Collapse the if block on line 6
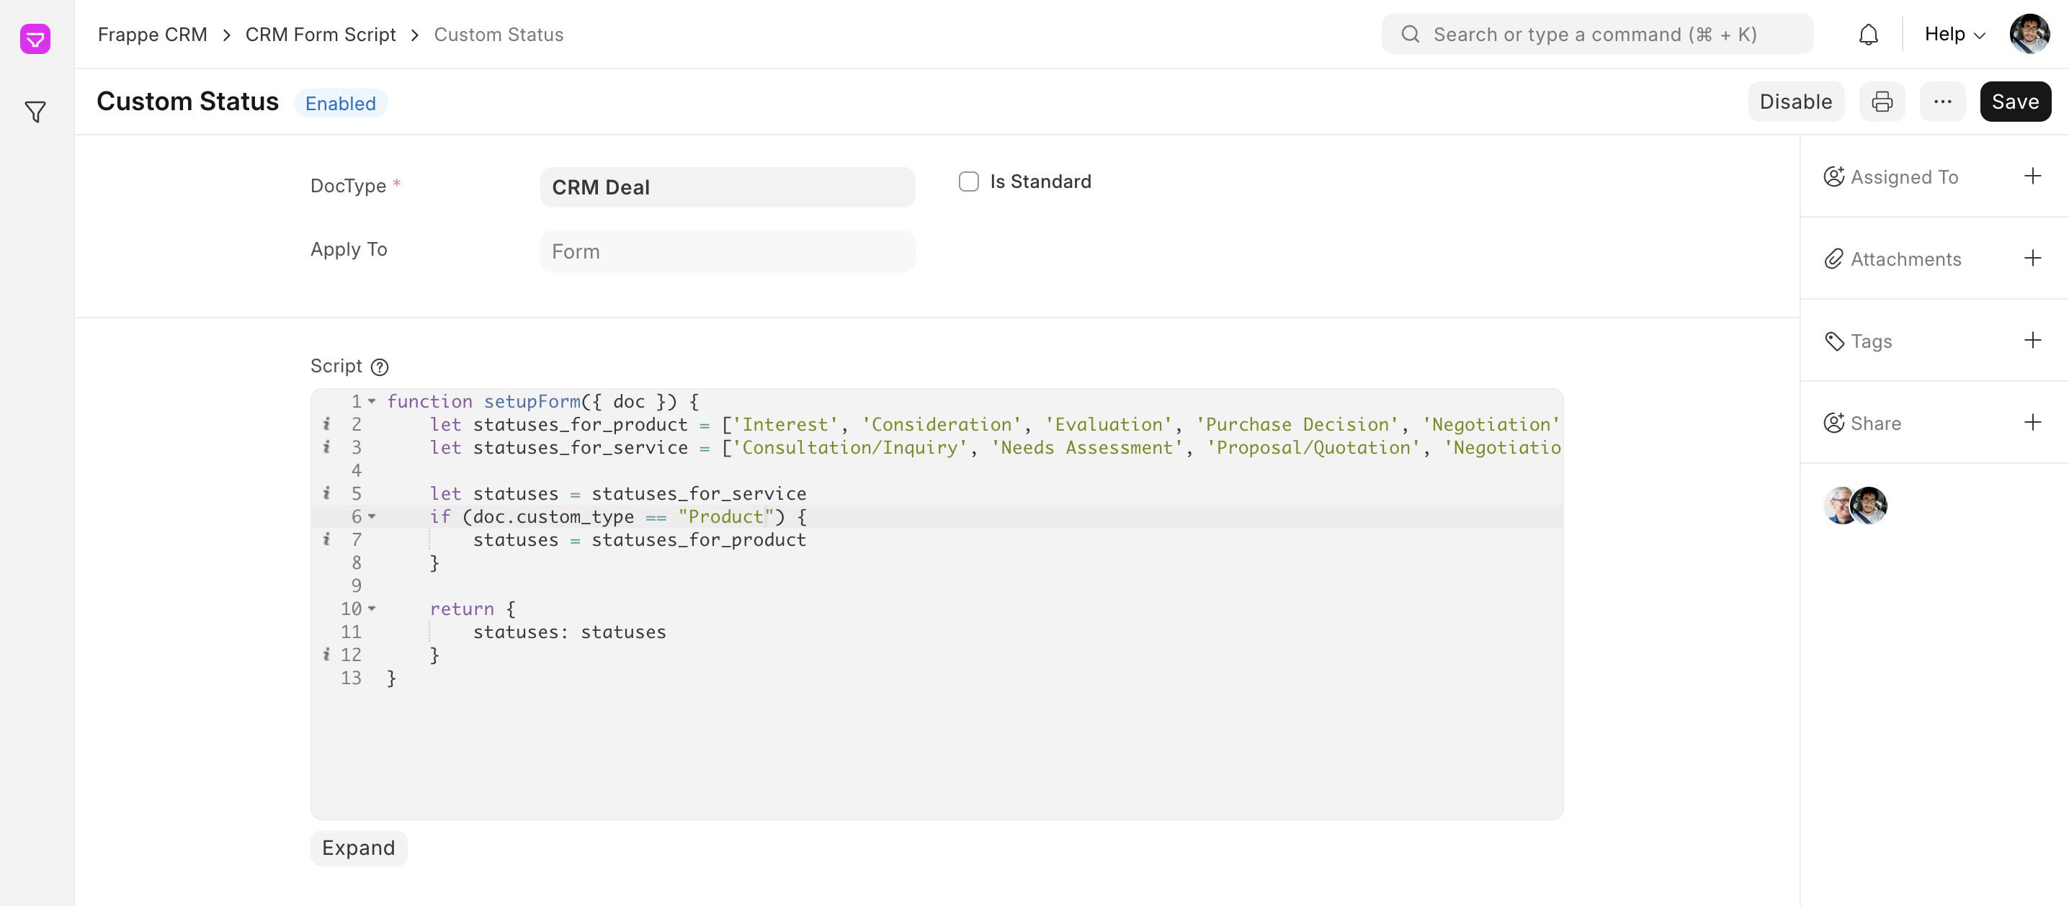The height and width of the screenshot is (906, 2069). 372,516
